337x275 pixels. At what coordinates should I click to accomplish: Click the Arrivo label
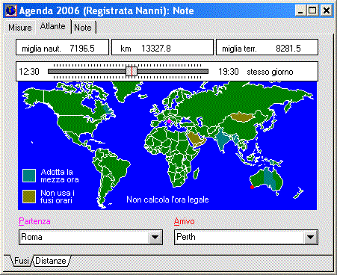(185, 221)
